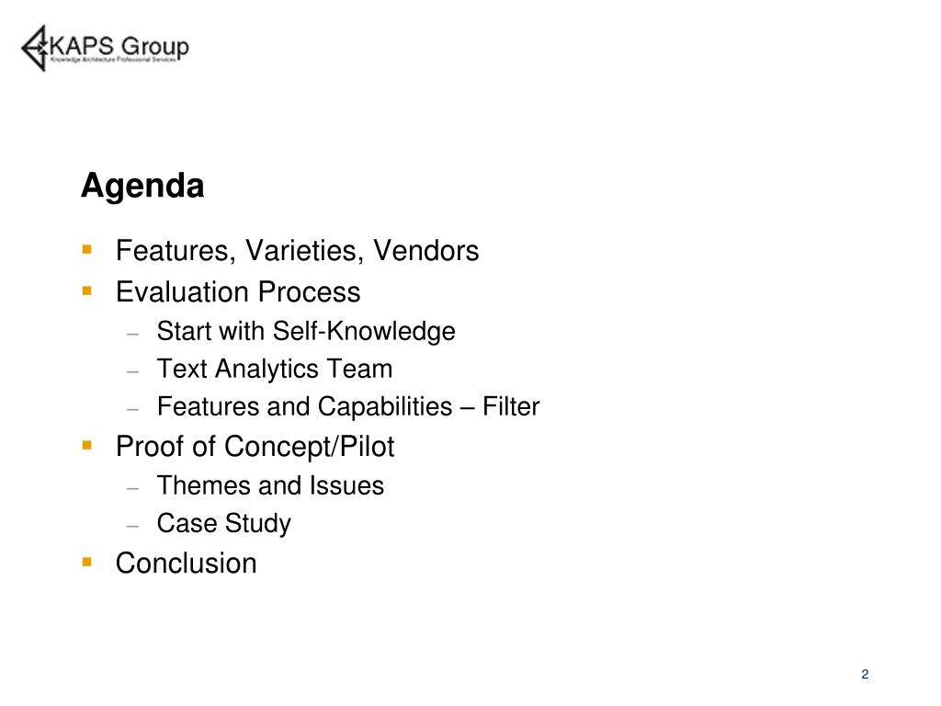
Task: Select the Evaluation Process text
Action: (x=238, y=292)
